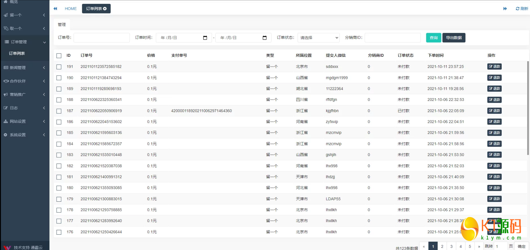Switch to the HOME tab
The image size is (530, 250).
point(71,9)
